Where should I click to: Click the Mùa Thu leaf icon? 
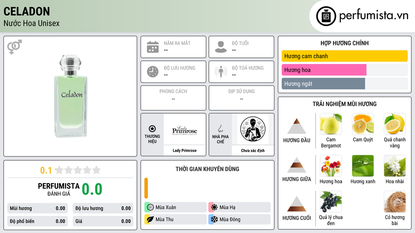150,219
